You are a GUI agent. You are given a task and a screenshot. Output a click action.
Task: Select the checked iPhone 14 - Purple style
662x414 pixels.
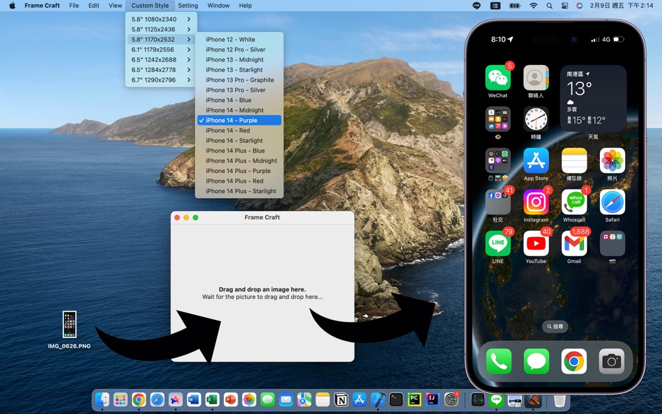(239, 120)
